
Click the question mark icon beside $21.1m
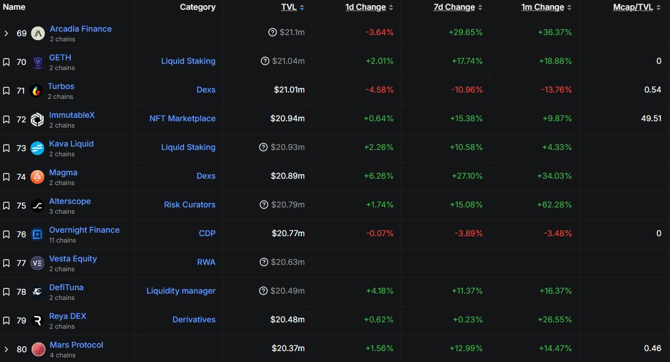point(272,32)
